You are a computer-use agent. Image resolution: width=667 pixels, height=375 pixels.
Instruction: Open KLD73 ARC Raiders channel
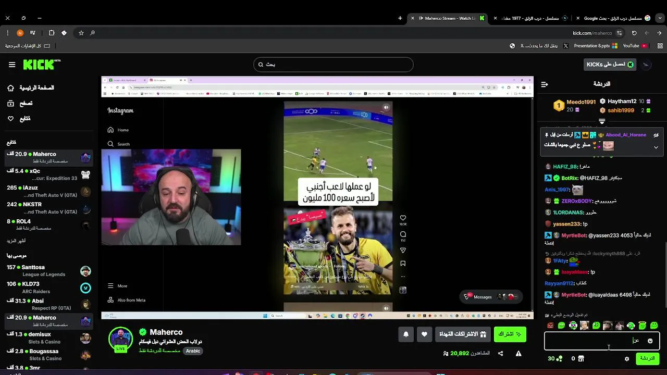pos(48,287)
